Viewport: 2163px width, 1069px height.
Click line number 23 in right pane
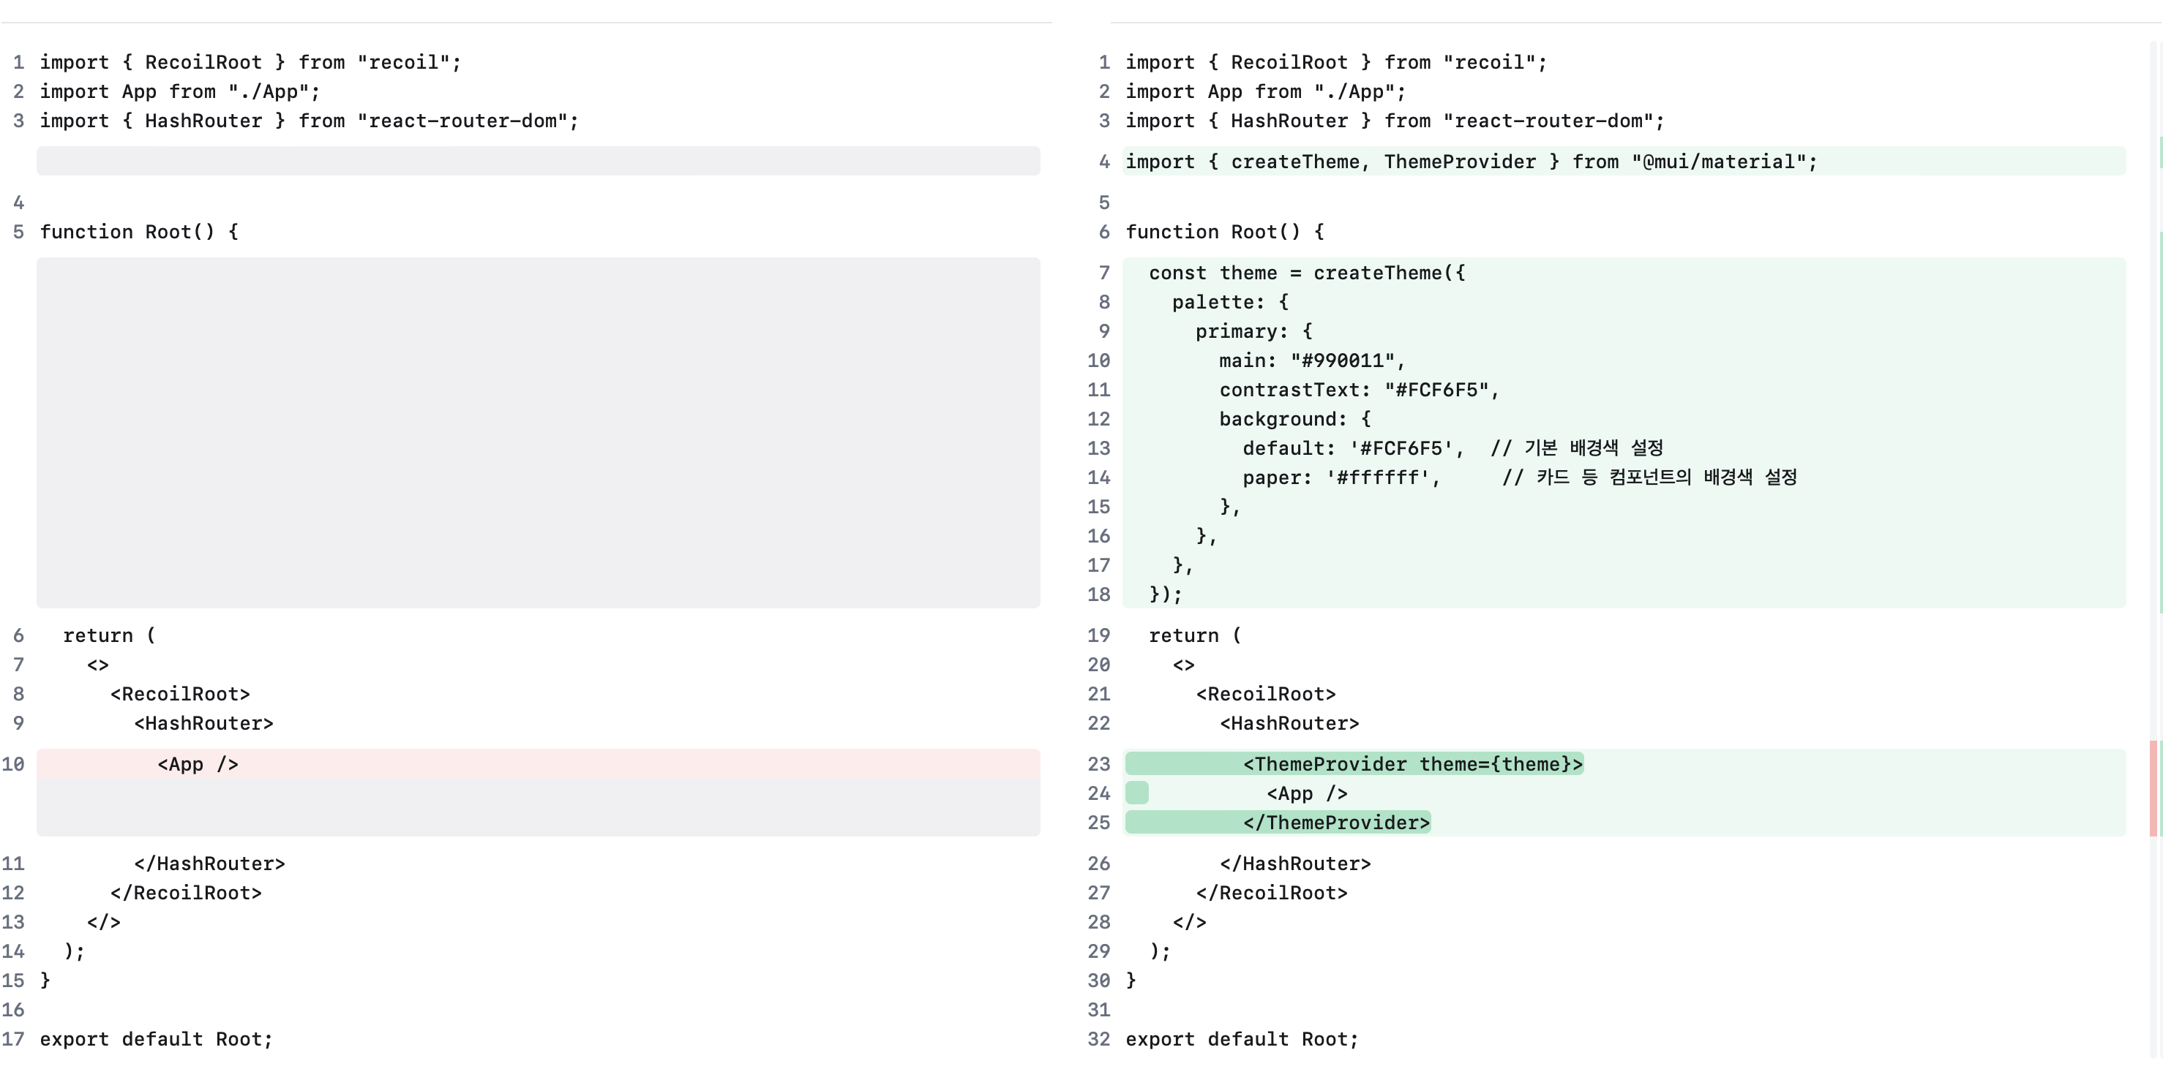point(1098,763)
